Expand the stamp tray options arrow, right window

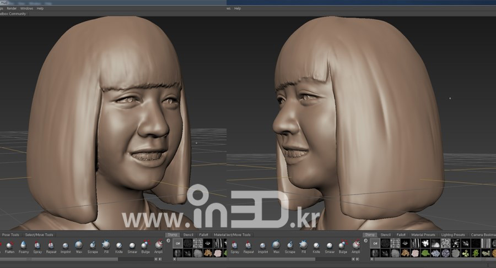click(366, 240)
